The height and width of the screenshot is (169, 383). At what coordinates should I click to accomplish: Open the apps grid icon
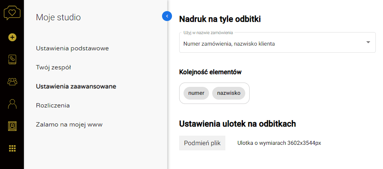point(12,148)
